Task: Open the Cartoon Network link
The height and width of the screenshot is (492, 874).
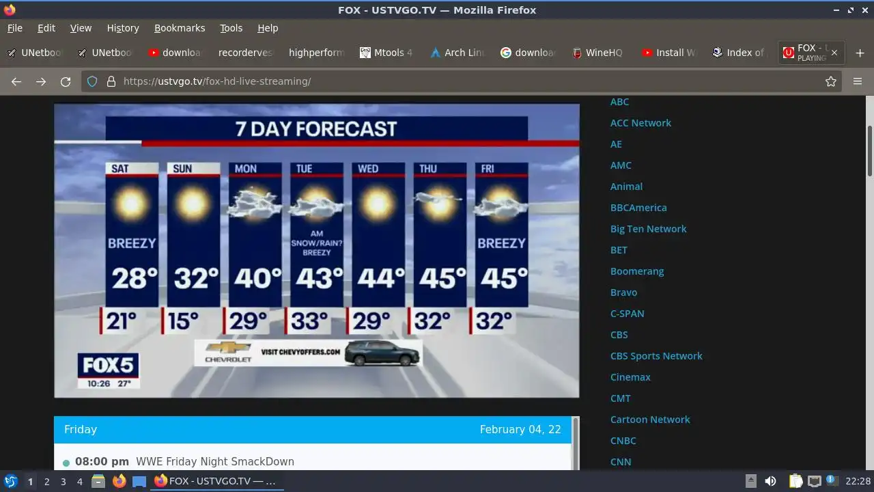Action: (x=650, y=420)
